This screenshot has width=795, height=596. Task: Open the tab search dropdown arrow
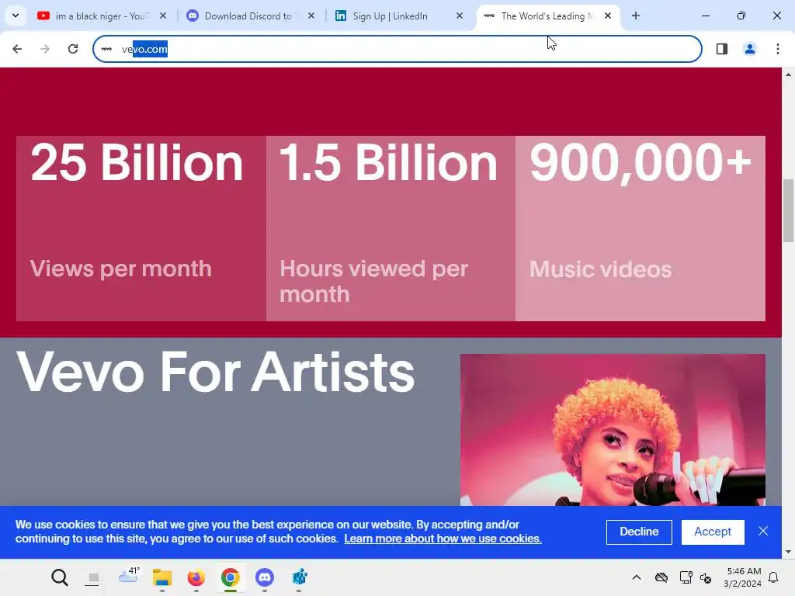16,16
